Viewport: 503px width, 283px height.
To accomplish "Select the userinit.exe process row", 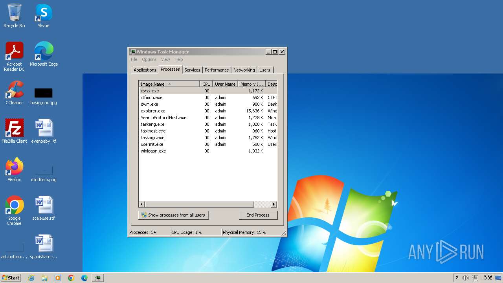I will (x=208, y=144).
